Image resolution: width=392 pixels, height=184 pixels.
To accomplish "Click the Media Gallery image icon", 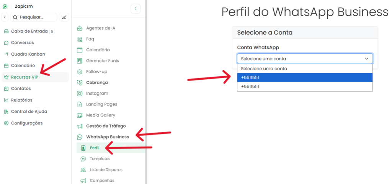I will coord(80,115).
